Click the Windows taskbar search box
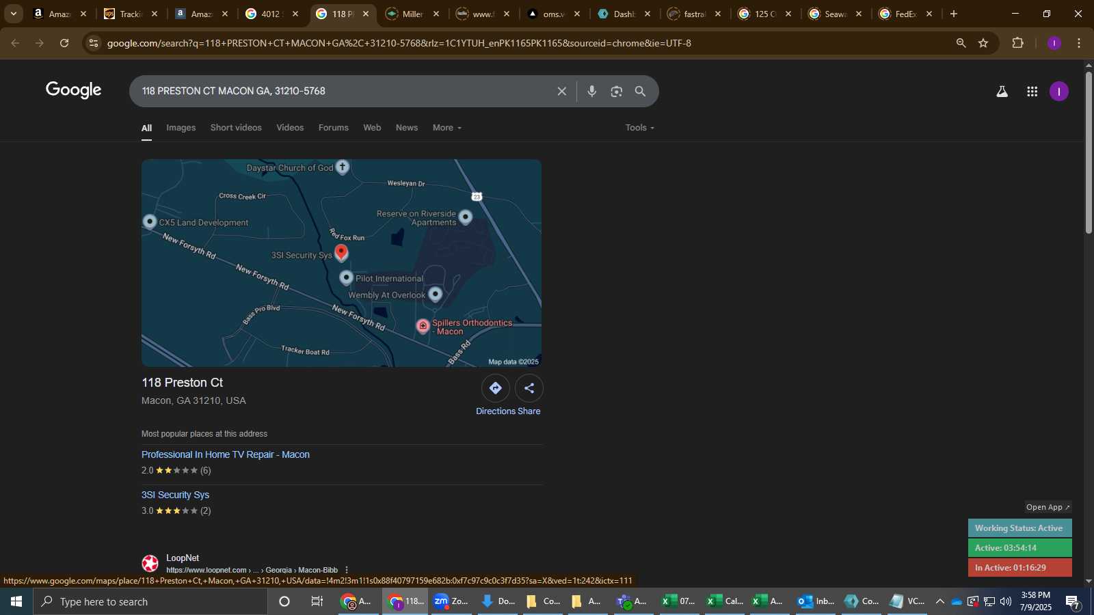The height and width of the screenshot is (615, 1094). click(150, 601)
